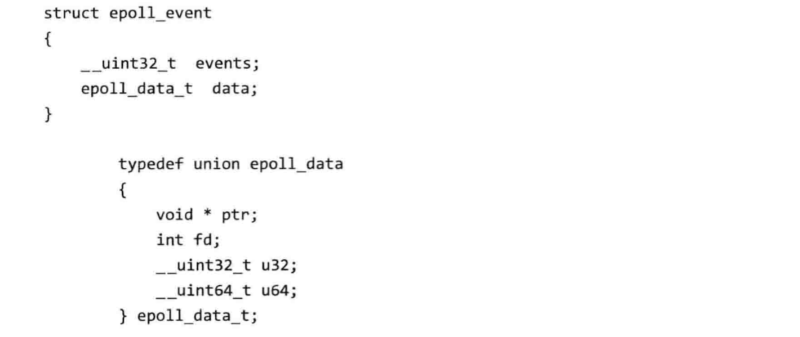Screen dimensions: 800x337
Task: Click the epoll_data_t data member
Action: tap(169, 89)
